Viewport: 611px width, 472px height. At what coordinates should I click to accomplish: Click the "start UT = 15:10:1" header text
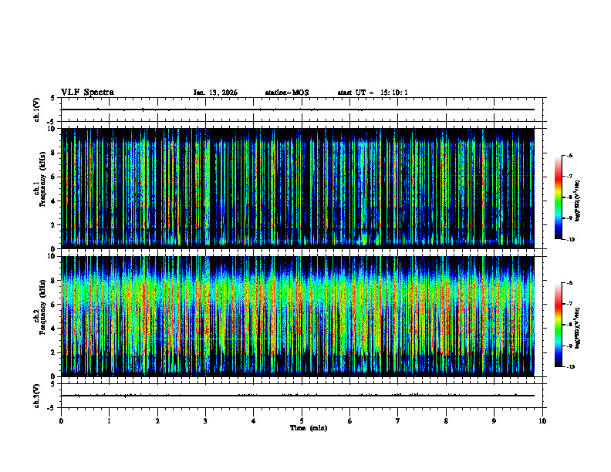click(373, 93)
